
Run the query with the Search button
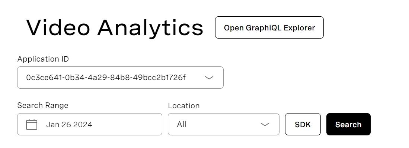(348, 124)
